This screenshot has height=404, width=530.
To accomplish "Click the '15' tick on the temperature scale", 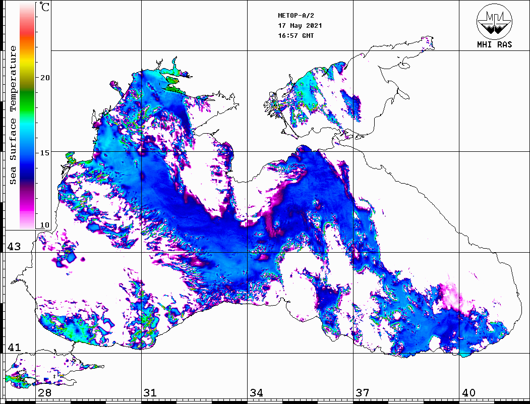I will point(44,153).
